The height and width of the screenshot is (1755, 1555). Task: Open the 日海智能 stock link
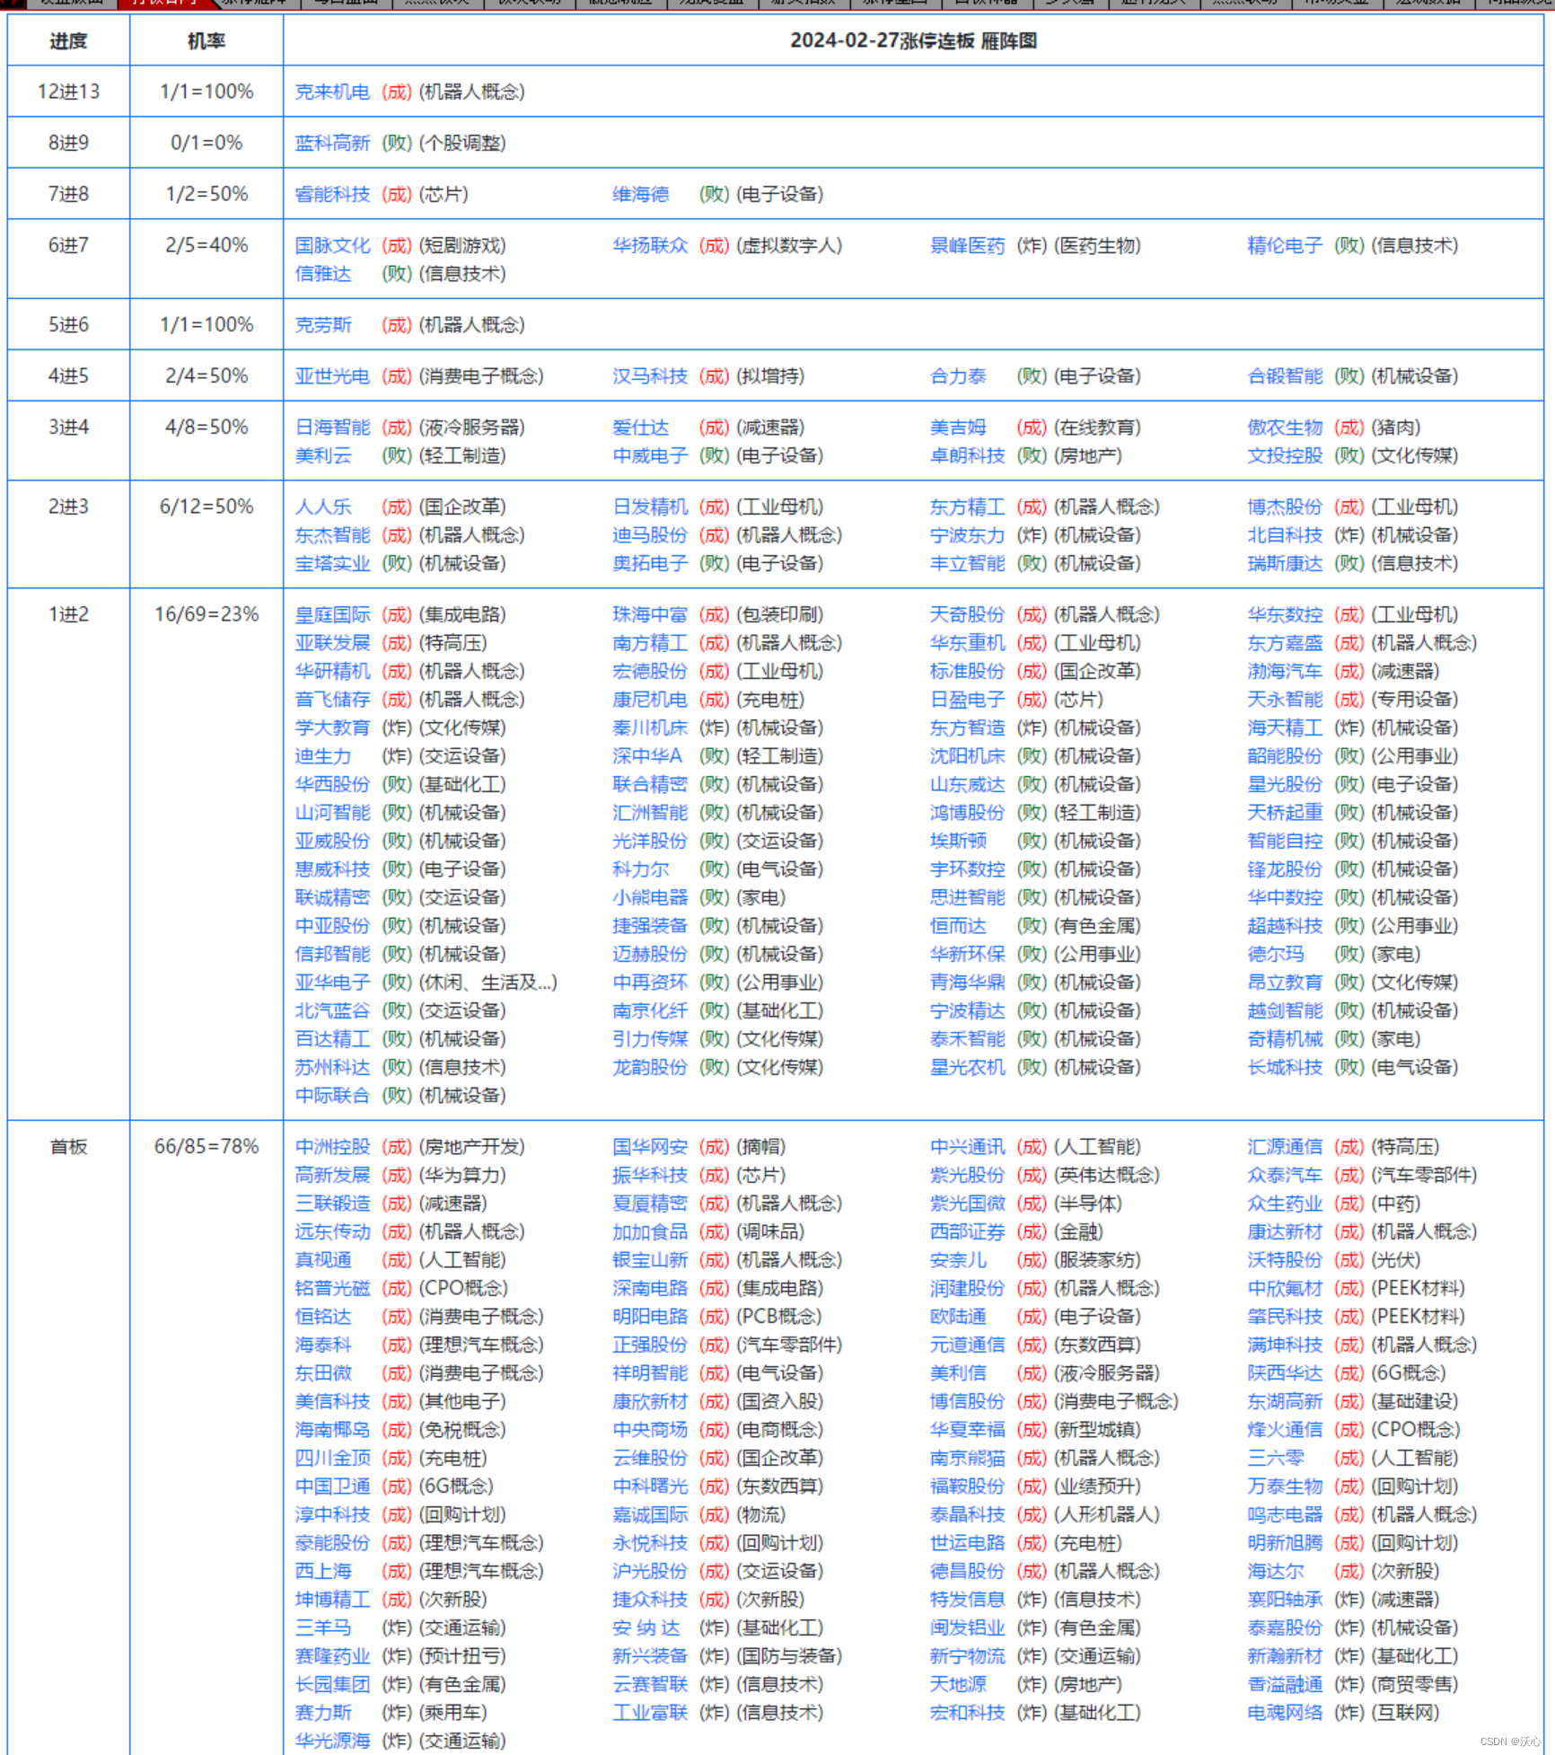[x=332, y=427]
